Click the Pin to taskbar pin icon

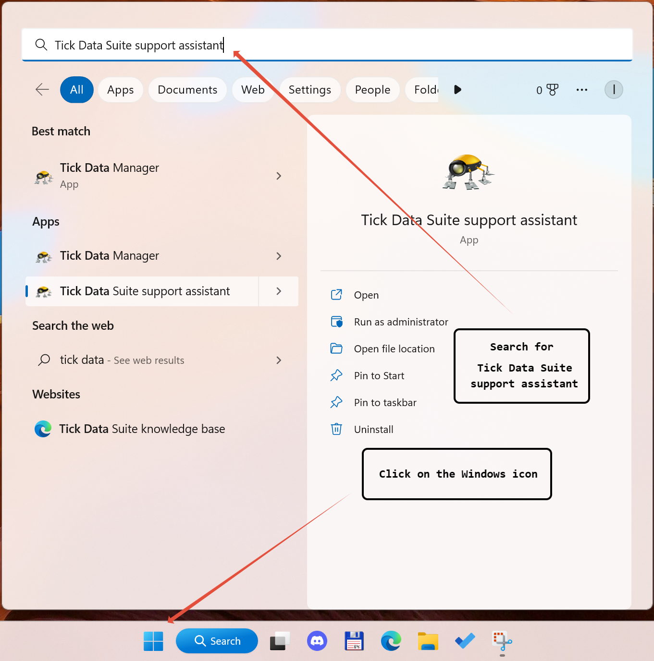(x=336, y=402)
